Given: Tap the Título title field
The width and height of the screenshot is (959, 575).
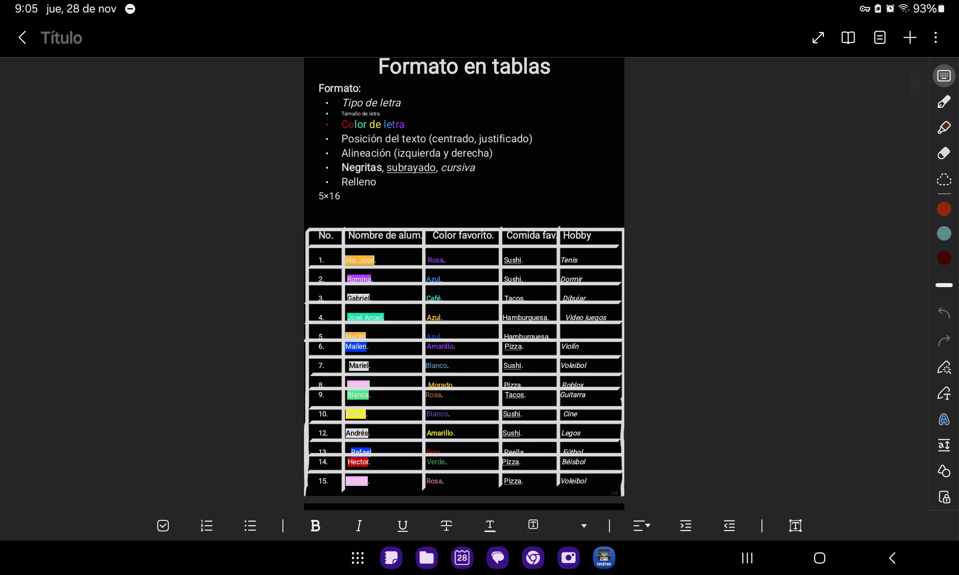Looking at the screenshot, I should pyautogui.click(x=61, y=37).
